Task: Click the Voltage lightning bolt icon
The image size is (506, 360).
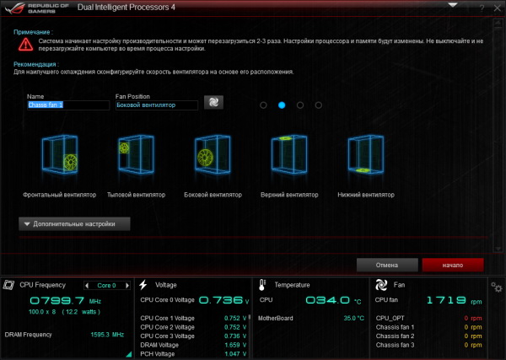Action: pyautogui.click(x=143, y=285)
